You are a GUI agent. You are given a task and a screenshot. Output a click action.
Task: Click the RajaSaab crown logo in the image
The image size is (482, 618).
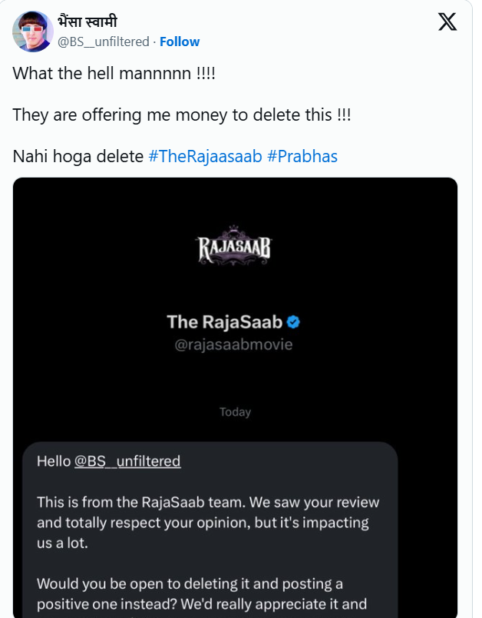233,243
